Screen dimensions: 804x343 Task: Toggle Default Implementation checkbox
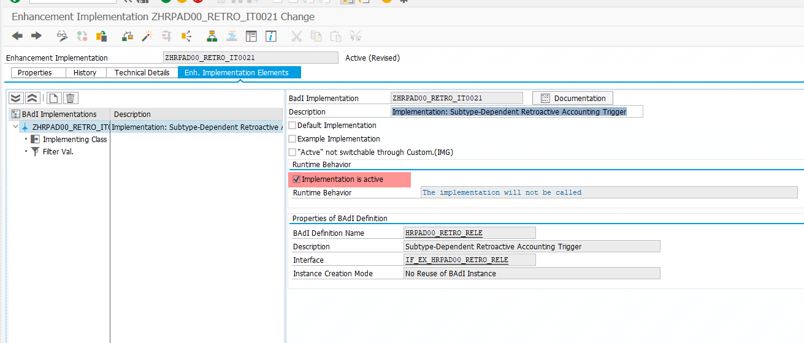coord(292,125)
